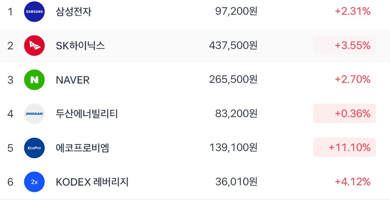Click the Samsung Electronics logo icon
The image size is (390, 200).
click(x=35, y=12)
